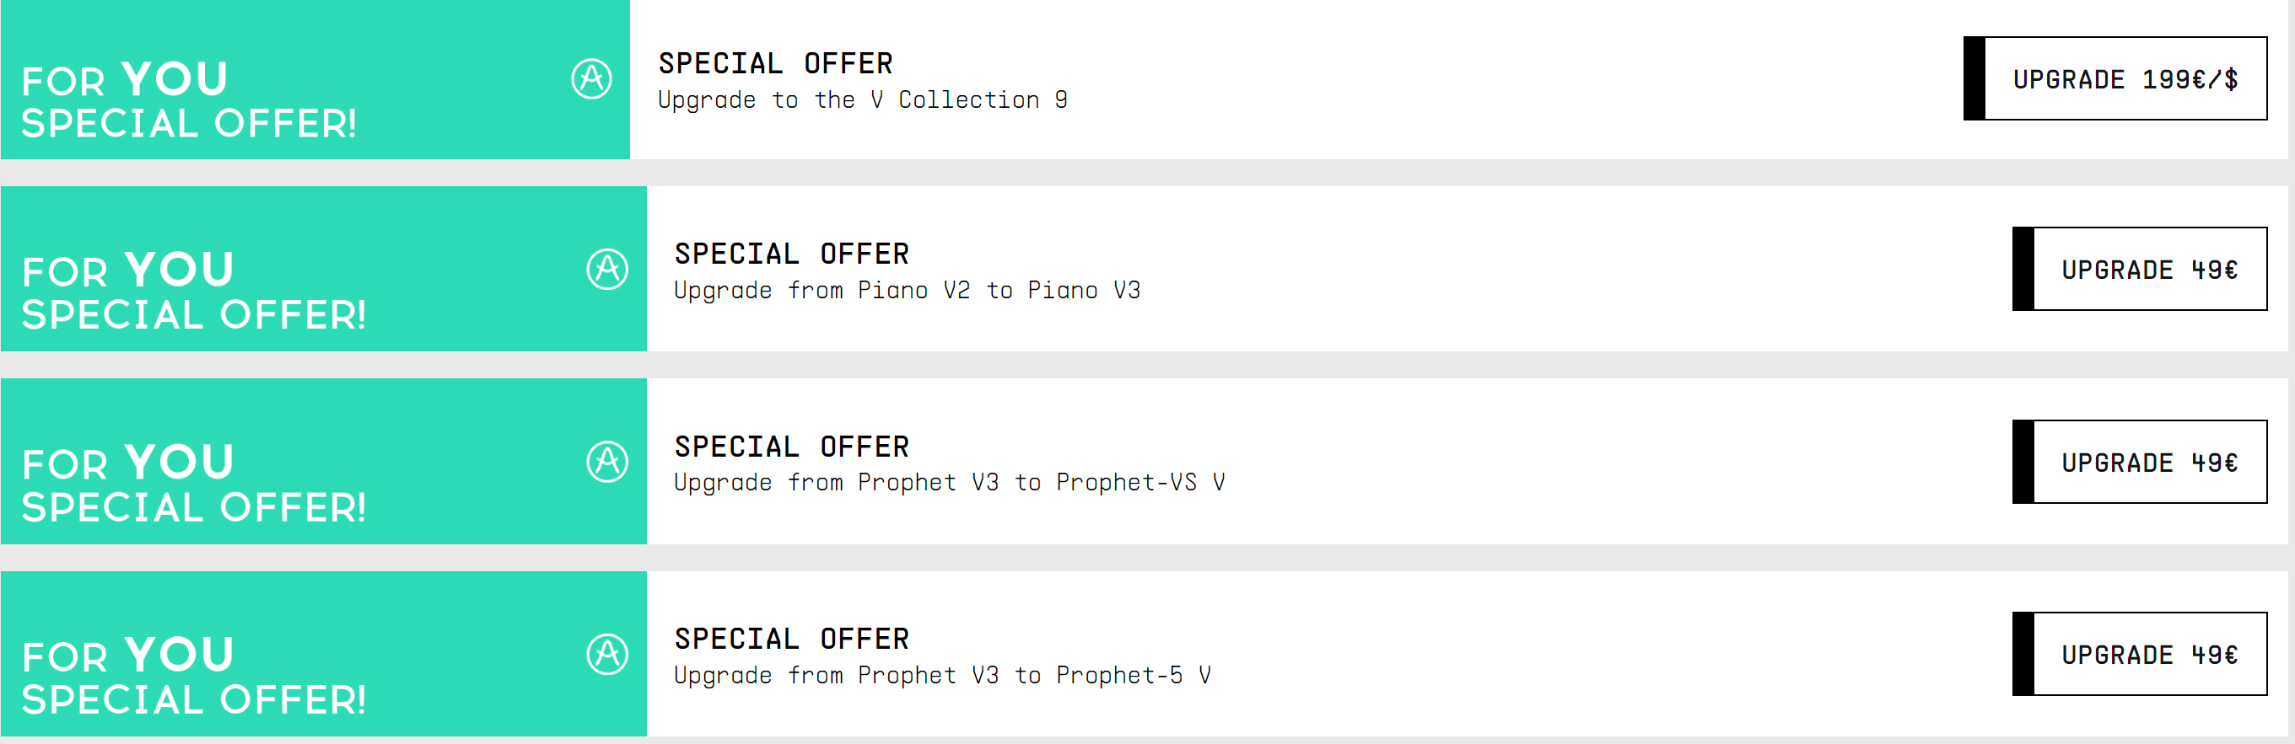Click black 'SPECIAL OFFER' heading above Prophet-5 V text
This screenshot has width=2295, height=744.
(791, 639)
